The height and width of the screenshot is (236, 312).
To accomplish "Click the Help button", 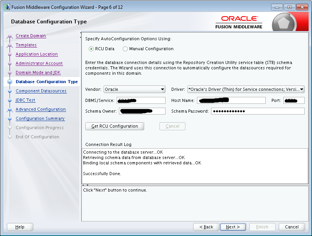I will [x=19, y=227].
